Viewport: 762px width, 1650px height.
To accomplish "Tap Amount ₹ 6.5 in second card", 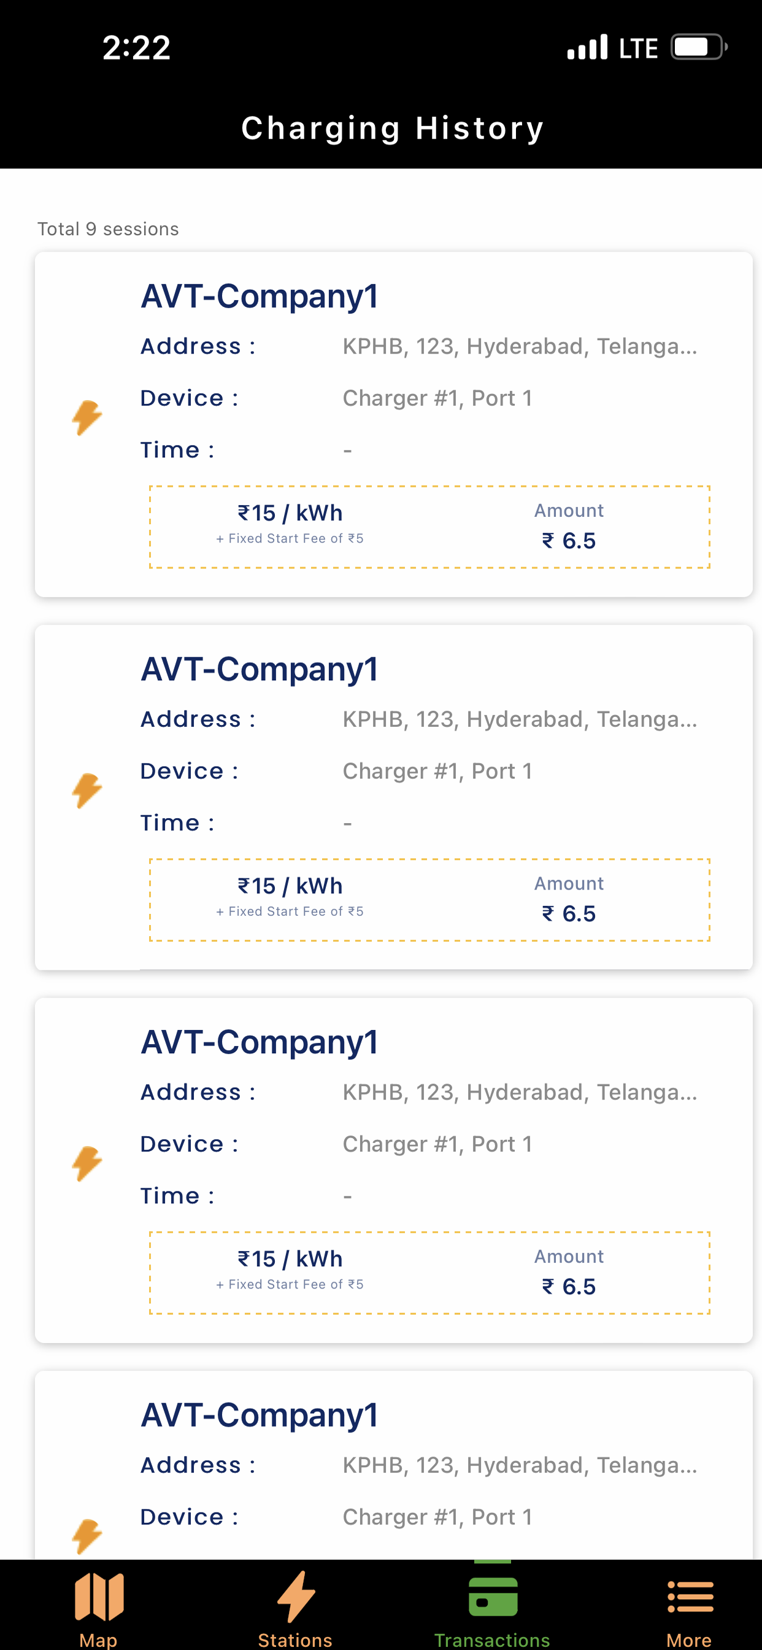I will pos(569,900).
